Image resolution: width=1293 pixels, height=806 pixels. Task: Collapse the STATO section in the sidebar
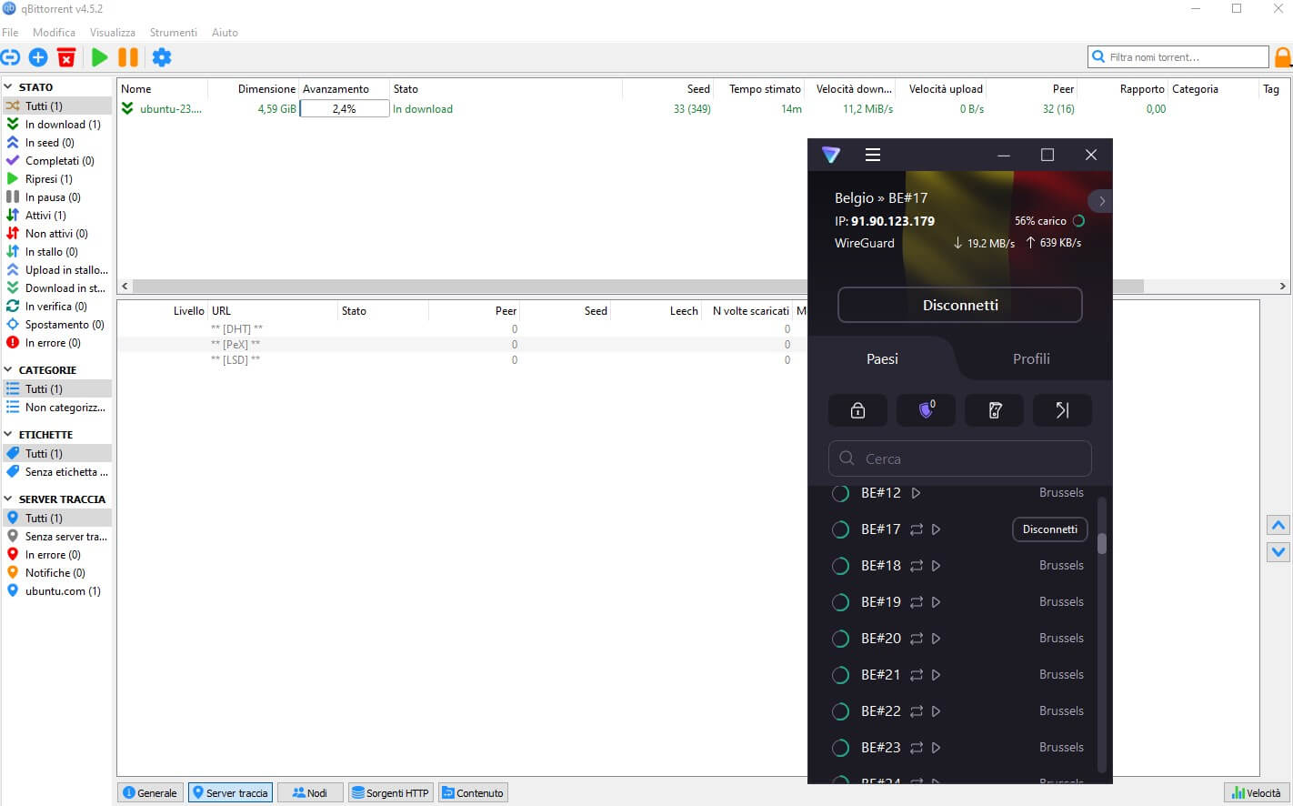tap(8, 87)
